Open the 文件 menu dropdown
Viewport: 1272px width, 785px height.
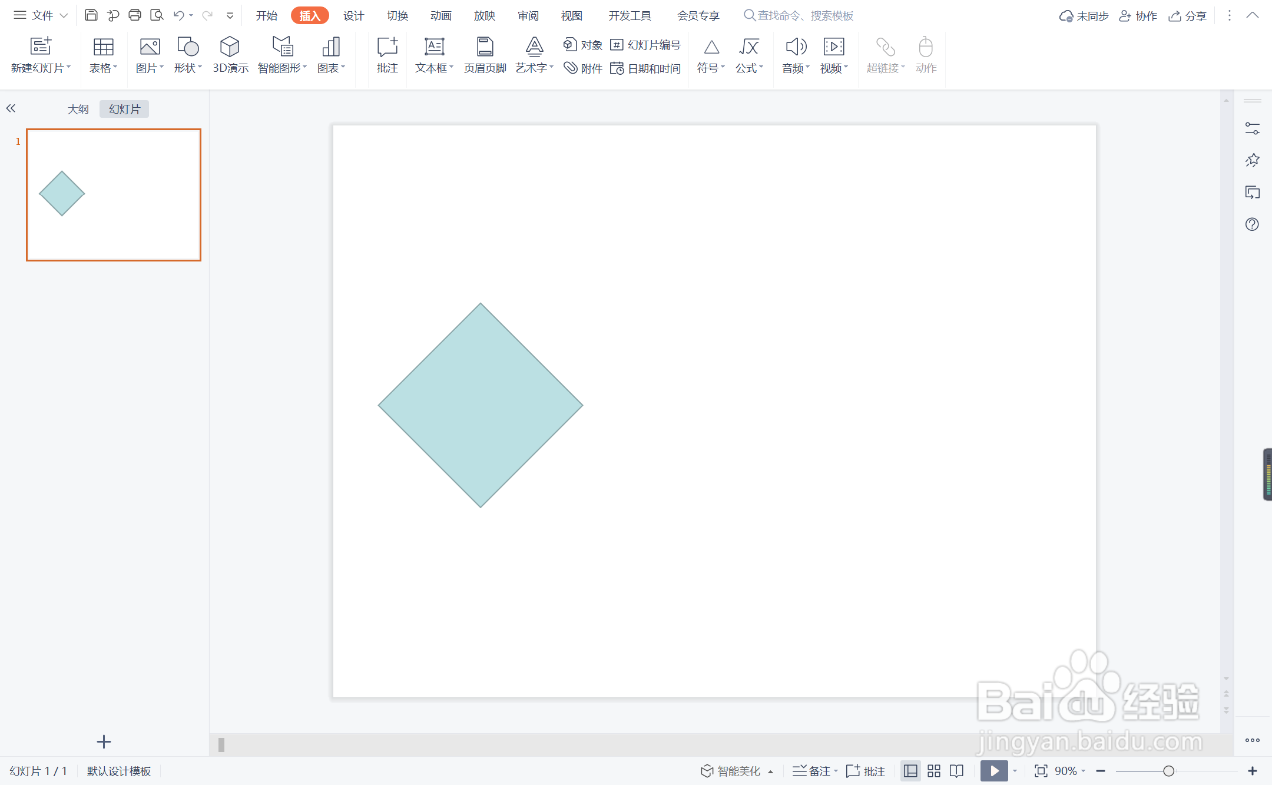click(x=41, y=15)
